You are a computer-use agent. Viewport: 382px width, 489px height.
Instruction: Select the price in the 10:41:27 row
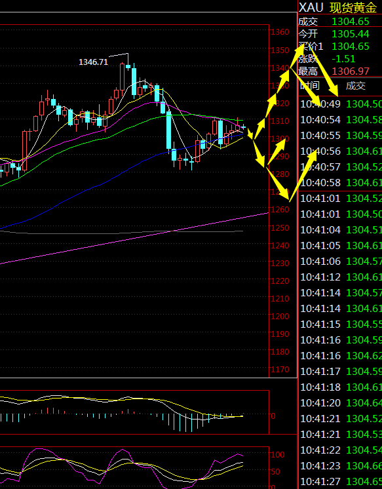tap(364, 481)
